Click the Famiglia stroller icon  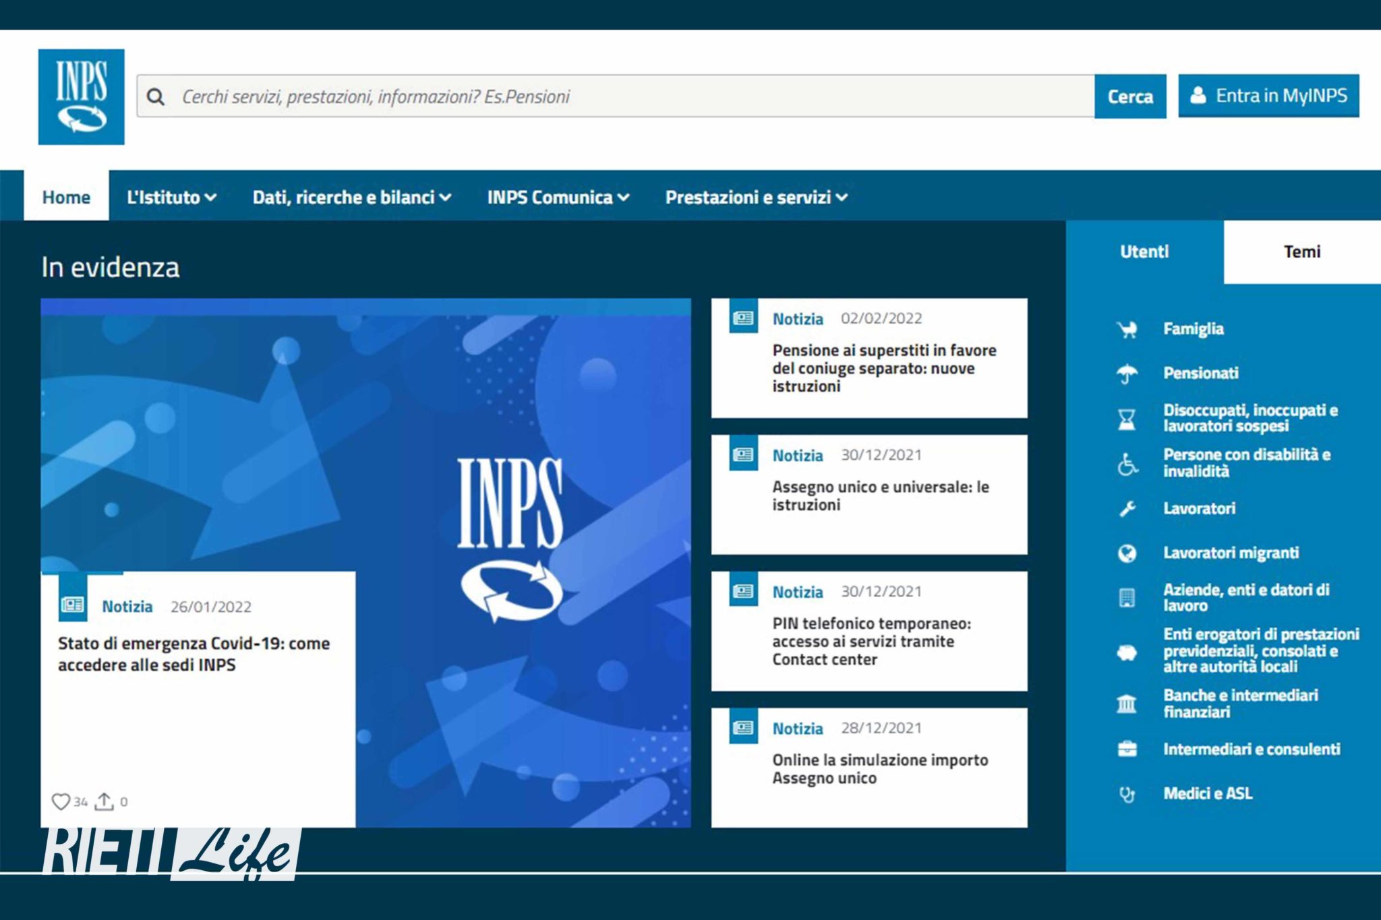click(x=1127, y=329)
